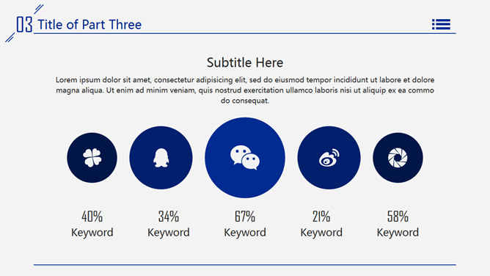Select the four-leaf clover icon circle
This screenshot has width=490, height=276.
pos(92,158)
